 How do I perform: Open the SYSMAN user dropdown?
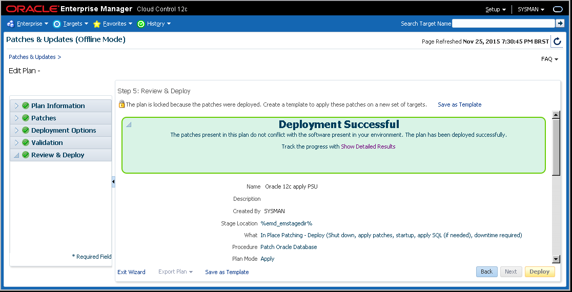pyautogui.click(x=531, y=10)
